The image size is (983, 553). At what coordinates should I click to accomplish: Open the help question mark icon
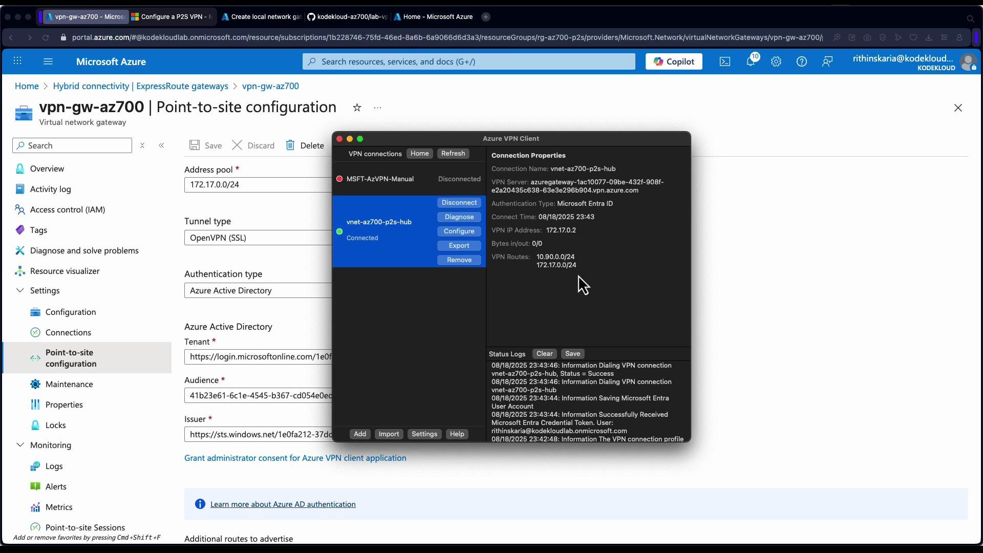802,61
